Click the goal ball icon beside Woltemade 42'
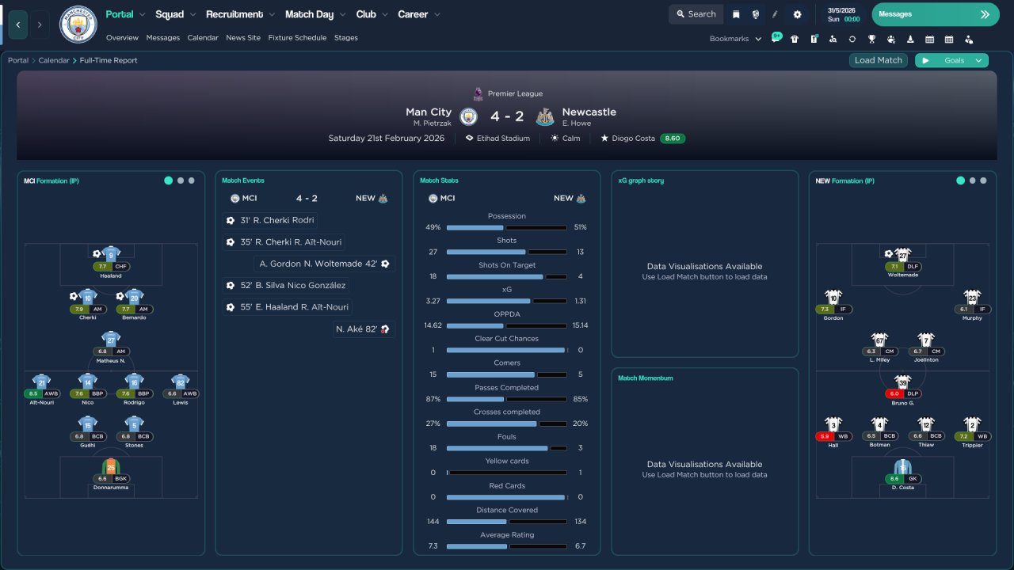 [x=385, y=264]
